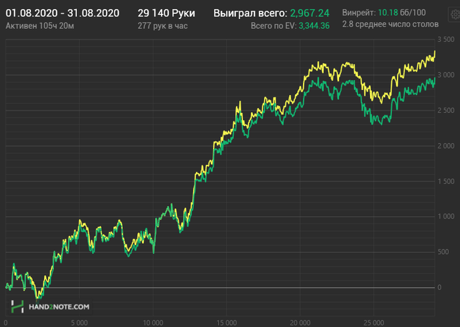Click the 3 500 y-axis label

(x=446, y=39)
